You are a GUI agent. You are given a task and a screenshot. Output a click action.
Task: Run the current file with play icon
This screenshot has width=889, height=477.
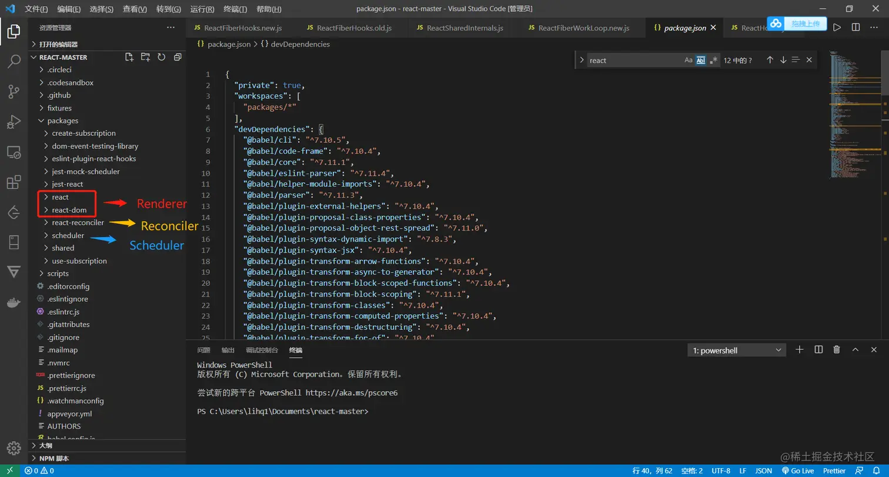(837, 28)
